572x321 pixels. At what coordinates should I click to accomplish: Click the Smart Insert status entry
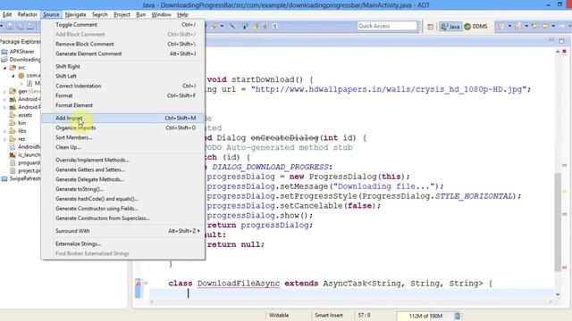point(329,316)
